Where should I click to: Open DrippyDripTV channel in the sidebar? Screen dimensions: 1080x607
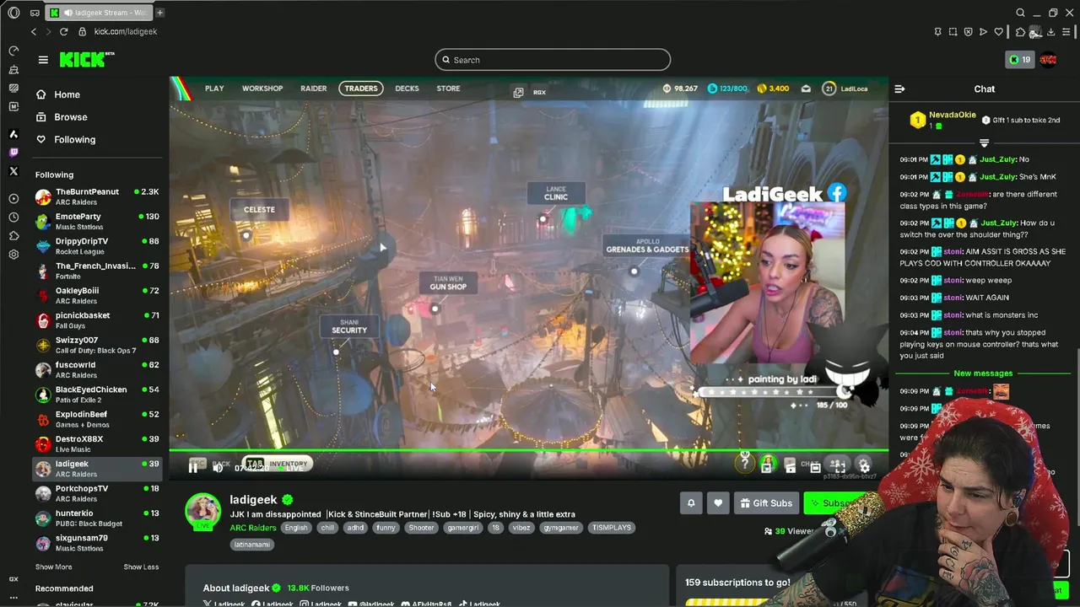tap(97, 246)
